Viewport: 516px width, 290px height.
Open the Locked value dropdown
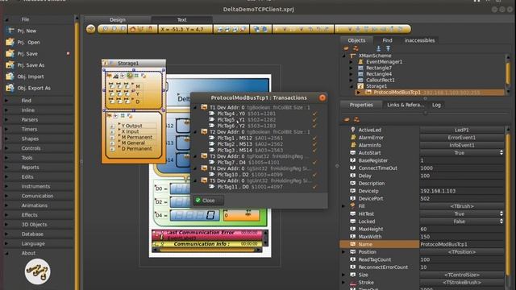coord(501,222)
